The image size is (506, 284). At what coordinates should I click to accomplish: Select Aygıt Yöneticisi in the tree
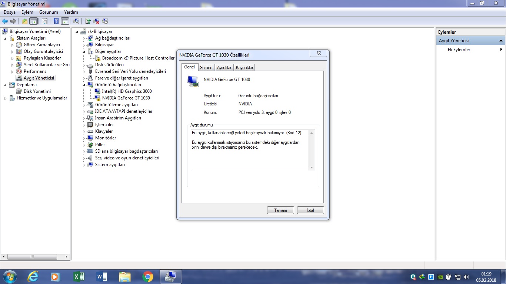pos(39,78)
